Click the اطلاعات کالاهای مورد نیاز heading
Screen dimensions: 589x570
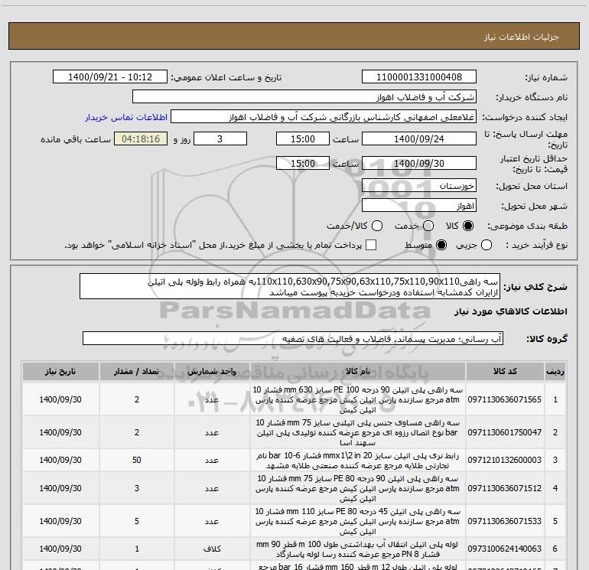[510, 311]
